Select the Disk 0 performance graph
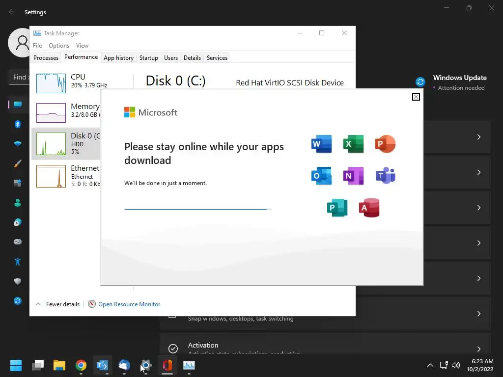Screen dimensions: 503x377 pyautogui.click(x=51, y=144)
